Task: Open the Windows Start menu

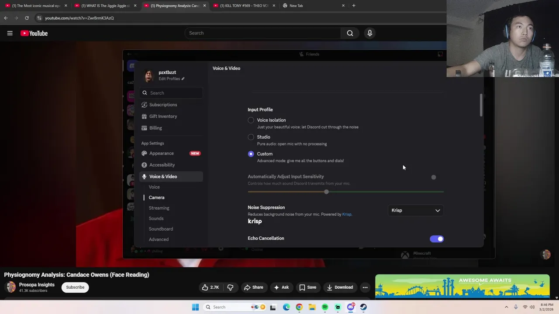Action: pos(195,307)
